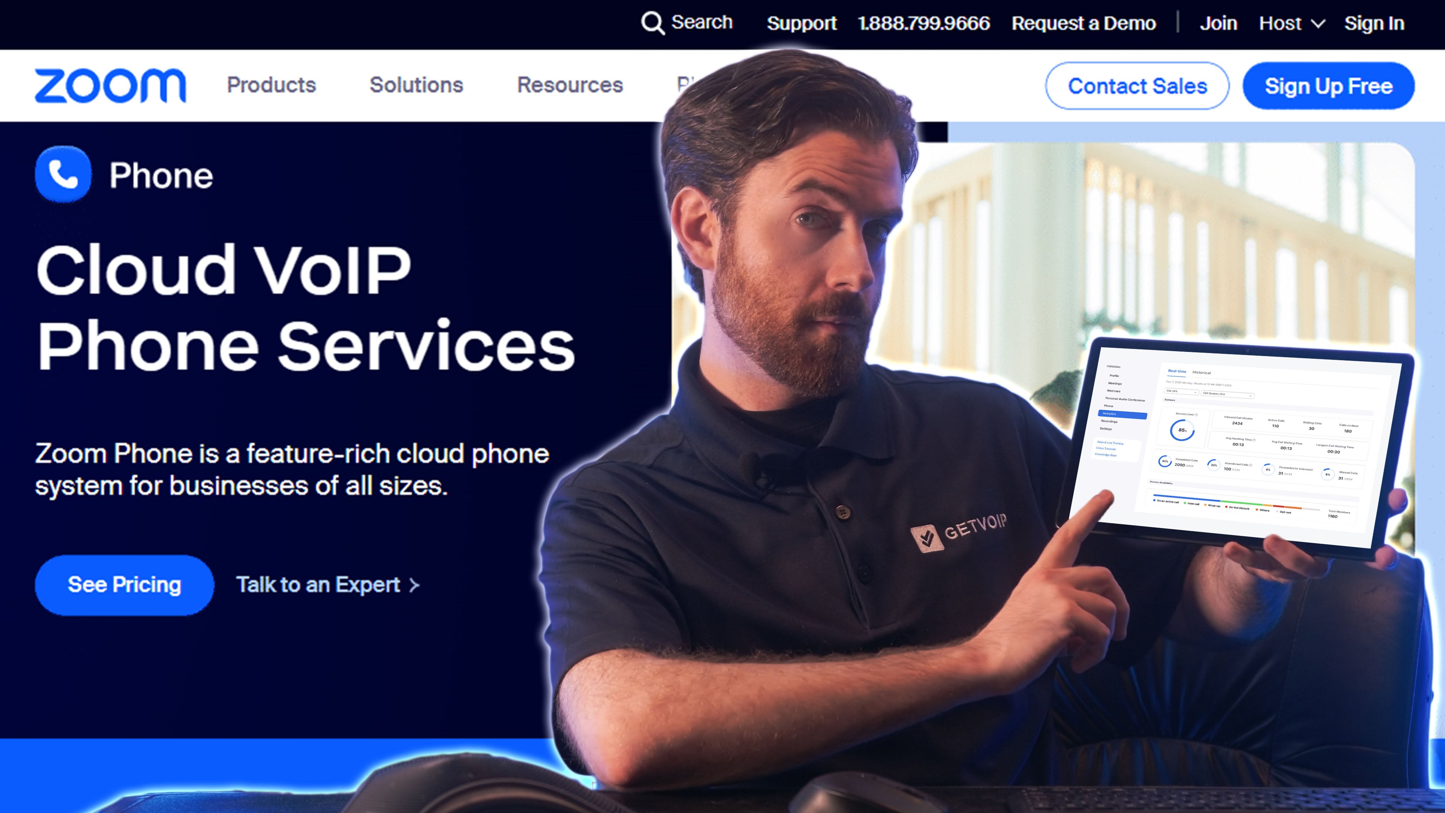
Task: Click the Support link
Action: point(802,23)
